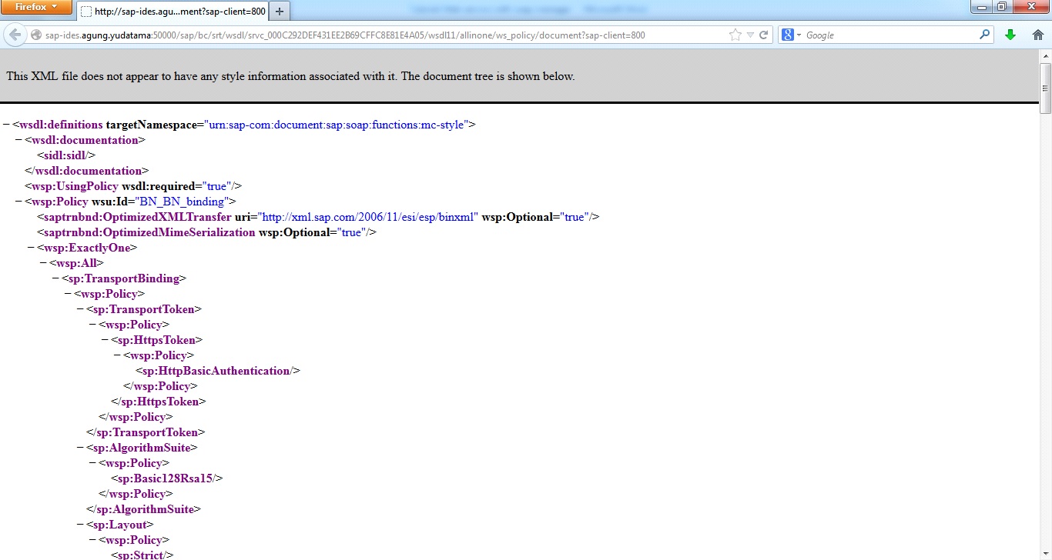Click the magnifier search icon in Google box
This screenshot has width=1052, height=560.
[x=984, y=35]
